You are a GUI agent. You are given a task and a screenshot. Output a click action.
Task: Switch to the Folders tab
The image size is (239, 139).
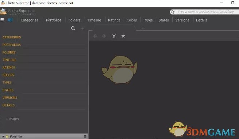tap(74, 20)
